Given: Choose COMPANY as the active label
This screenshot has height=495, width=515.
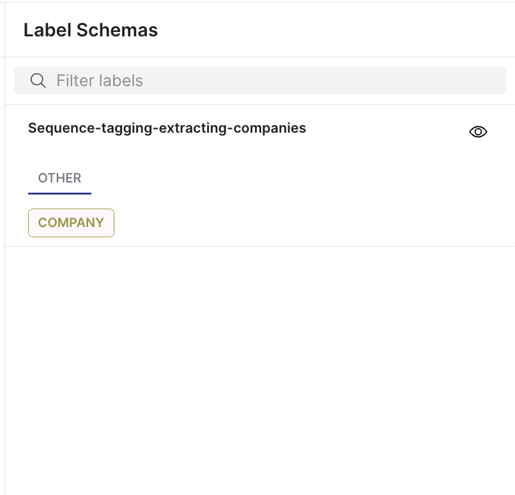Looking at the screenshot, I should pyautogui.click(x=72, y=223).
